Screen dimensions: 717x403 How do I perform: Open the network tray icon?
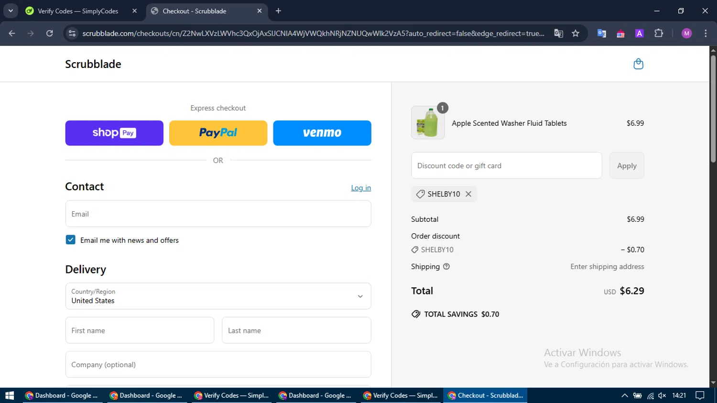tap(650, 395)
